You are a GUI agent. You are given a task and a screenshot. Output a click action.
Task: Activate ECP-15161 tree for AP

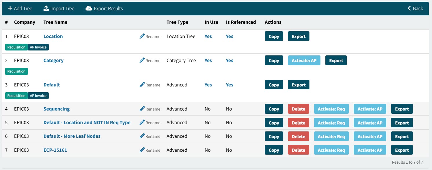[x=370, y=150]
